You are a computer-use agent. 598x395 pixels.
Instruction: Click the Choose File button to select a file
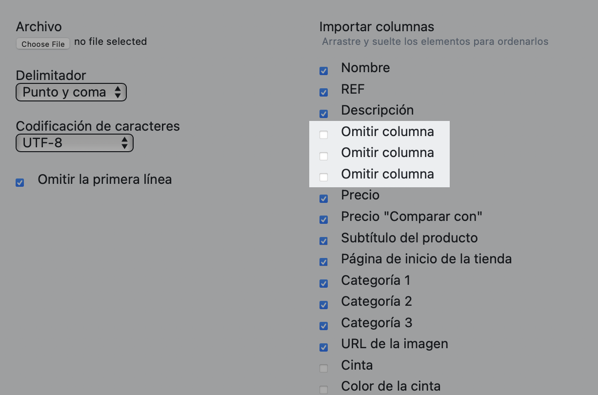(42, 43)
